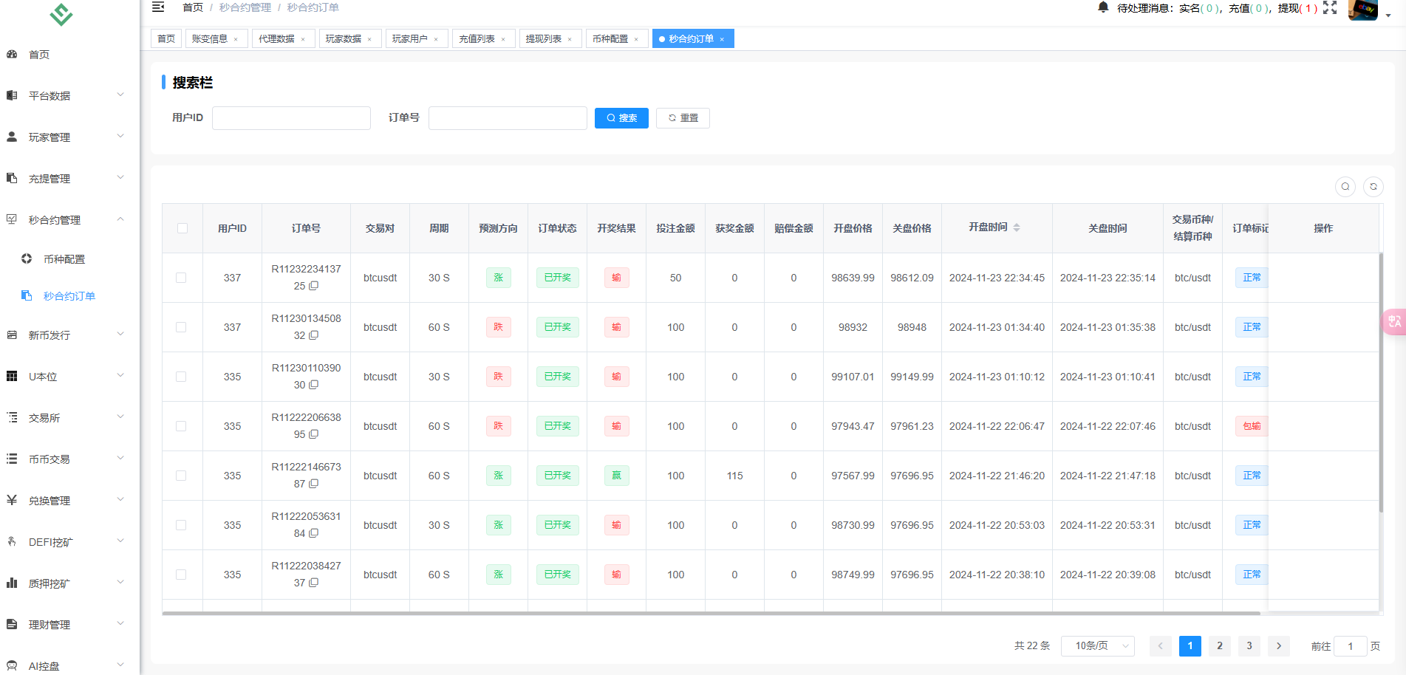Click the notification bell icon
The image size is (1406, 675).
pos(1103,7)
